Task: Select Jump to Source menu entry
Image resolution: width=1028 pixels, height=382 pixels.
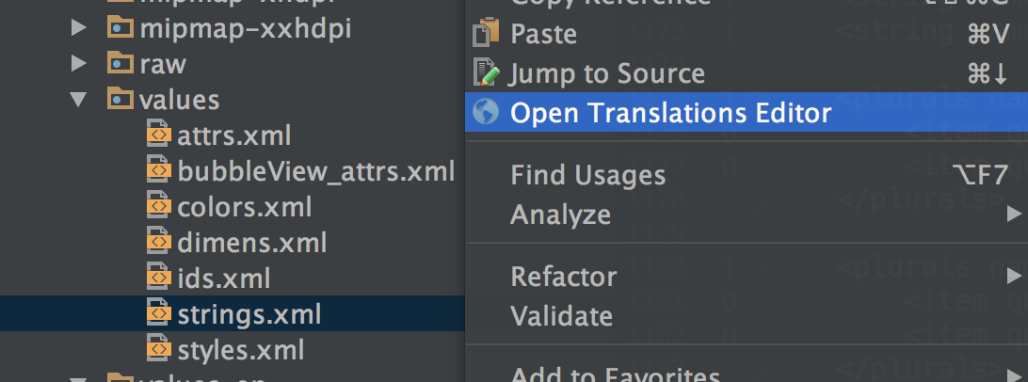Action: point(747,73)
